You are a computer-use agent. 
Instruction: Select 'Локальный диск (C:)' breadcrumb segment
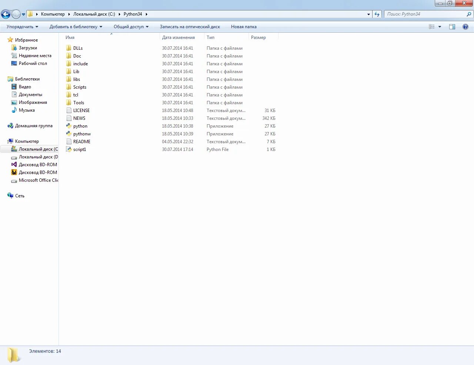[x=94, y=14]
